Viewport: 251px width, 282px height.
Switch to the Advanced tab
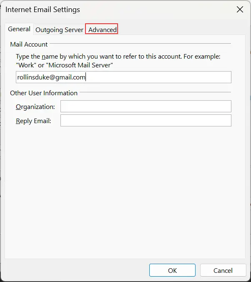tap(102, 30)
